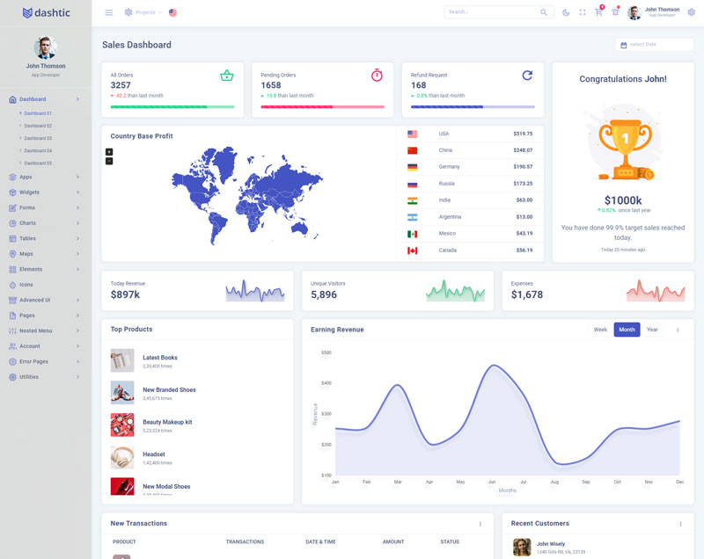Click the hamburger menu icon

[x=109, y=12]
